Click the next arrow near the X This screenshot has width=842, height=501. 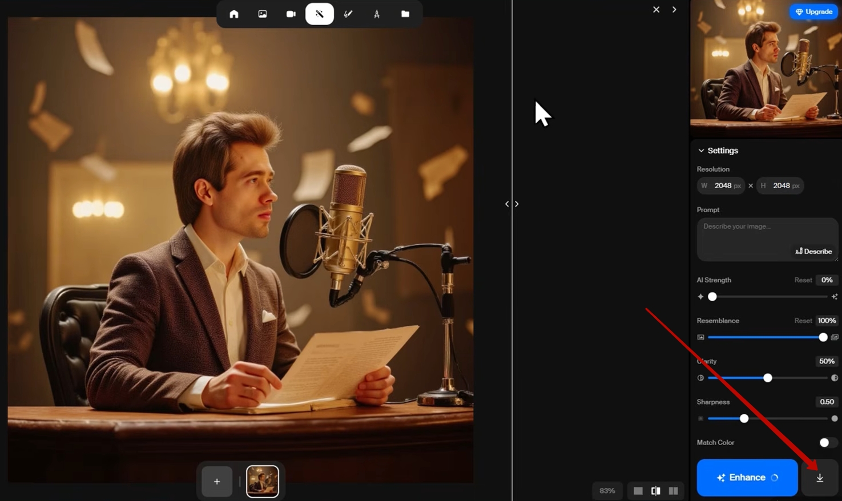pos(674,10)
